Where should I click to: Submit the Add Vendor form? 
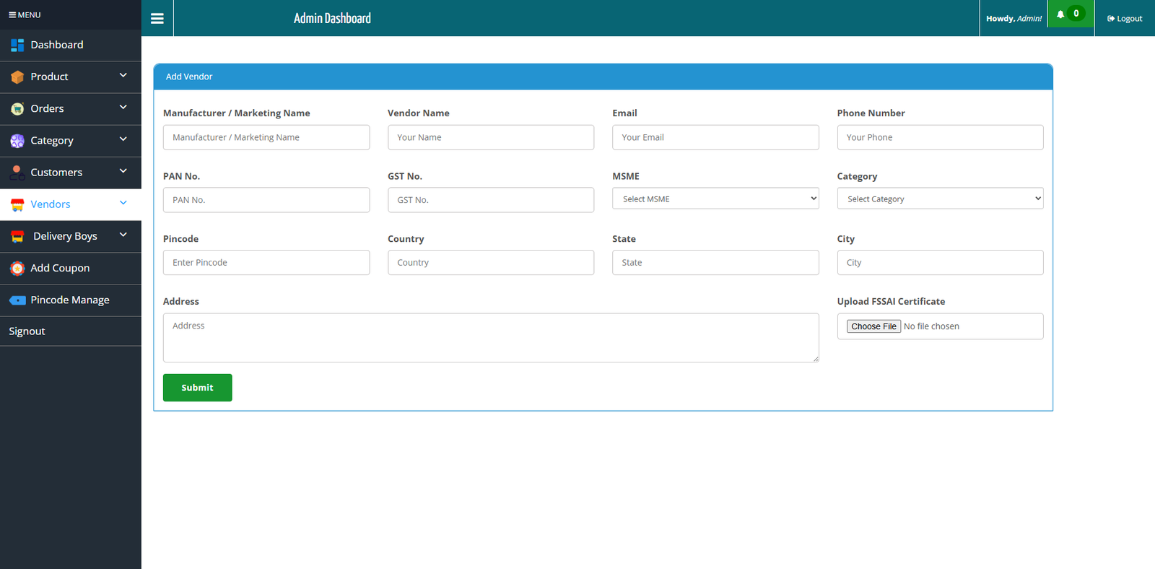tap(197, 388)
